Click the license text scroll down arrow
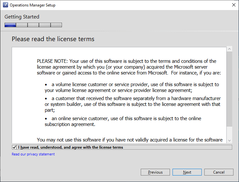The image size is (239, 182). point(230,140)
